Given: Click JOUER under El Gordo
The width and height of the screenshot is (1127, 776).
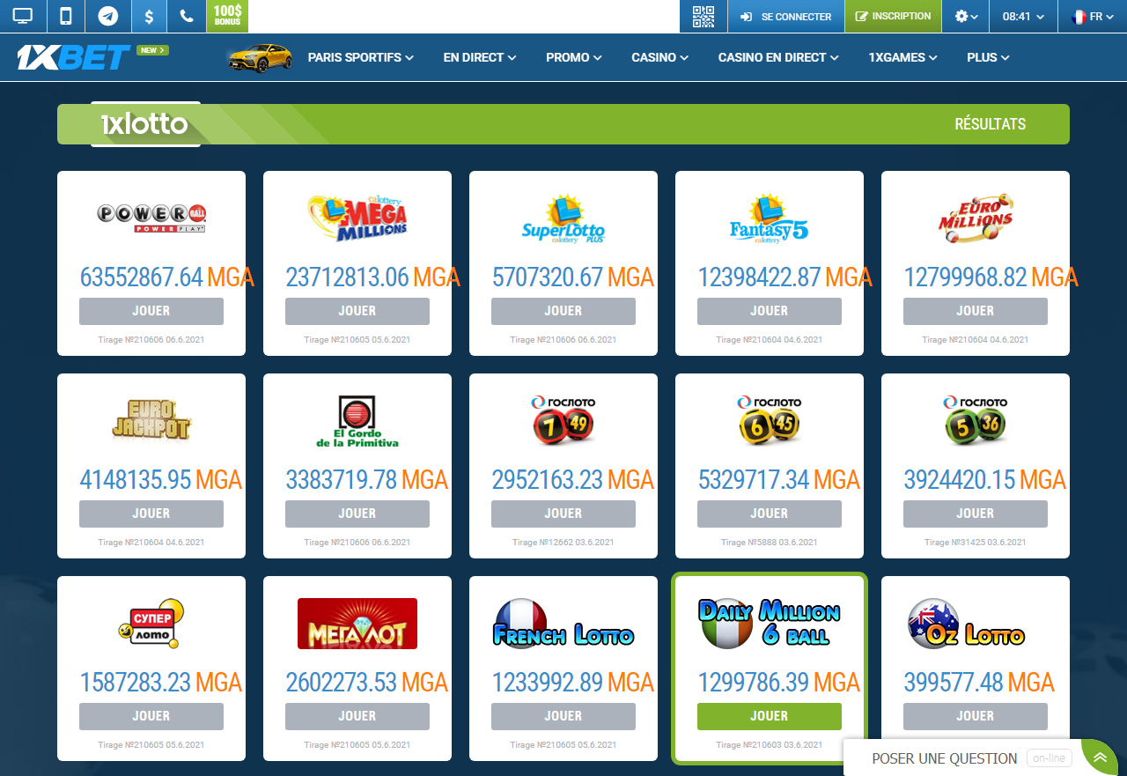Looking at the screenshot, I should coord(357,514).
